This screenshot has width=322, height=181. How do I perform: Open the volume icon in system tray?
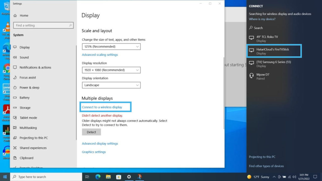click(x=294, y=177)
